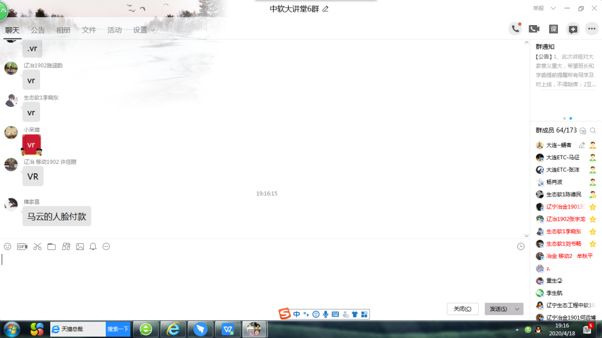Click the 关闭(C) button
This screenshot has height=338, width=602.
pyautogui.click(x=463, y=309)
